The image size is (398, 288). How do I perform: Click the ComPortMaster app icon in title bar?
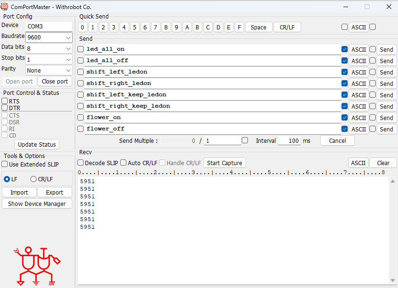(x=4, y=7)
